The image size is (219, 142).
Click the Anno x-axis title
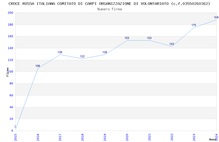(213, 139)
